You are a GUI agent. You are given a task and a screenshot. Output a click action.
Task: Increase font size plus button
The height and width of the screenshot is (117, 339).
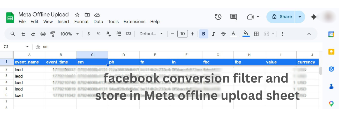tap(192, 34)
